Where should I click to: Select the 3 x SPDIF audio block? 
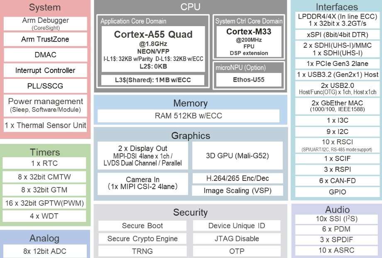(x=337, y=240)
